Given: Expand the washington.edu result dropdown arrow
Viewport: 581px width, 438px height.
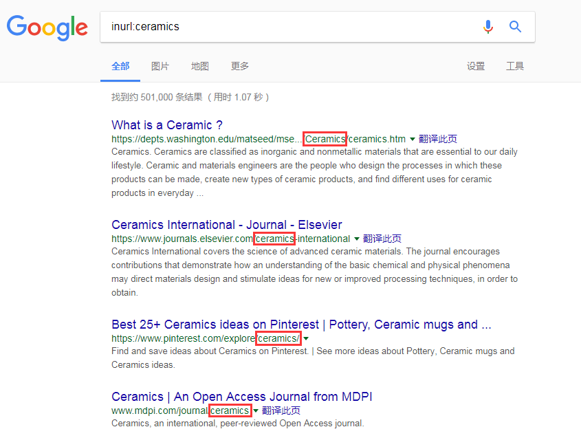Looking at the screenshot, I should point(413,140).
